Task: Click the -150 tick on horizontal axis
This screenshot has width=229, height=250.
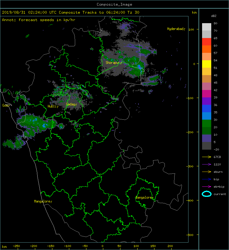Action: point(51,246)
